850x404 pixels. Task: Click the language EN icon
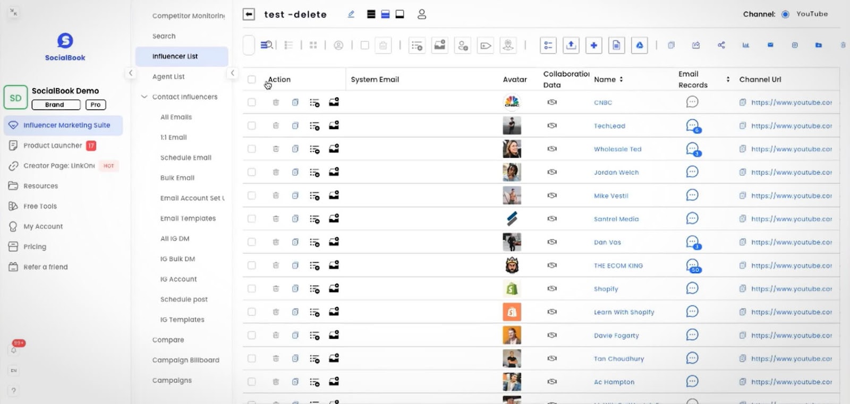[14, 371]
